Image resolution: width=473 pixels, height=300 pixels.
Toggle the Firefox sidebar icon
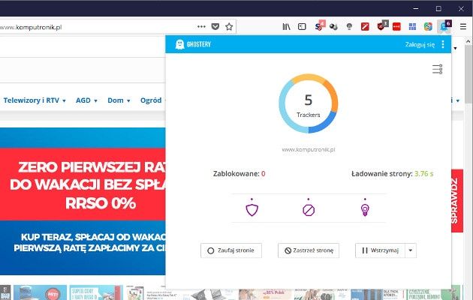tap(302, 27)
